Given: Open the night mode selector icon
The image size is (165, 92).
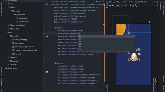Looking at the screenshot, I should [x=118, y=2].
